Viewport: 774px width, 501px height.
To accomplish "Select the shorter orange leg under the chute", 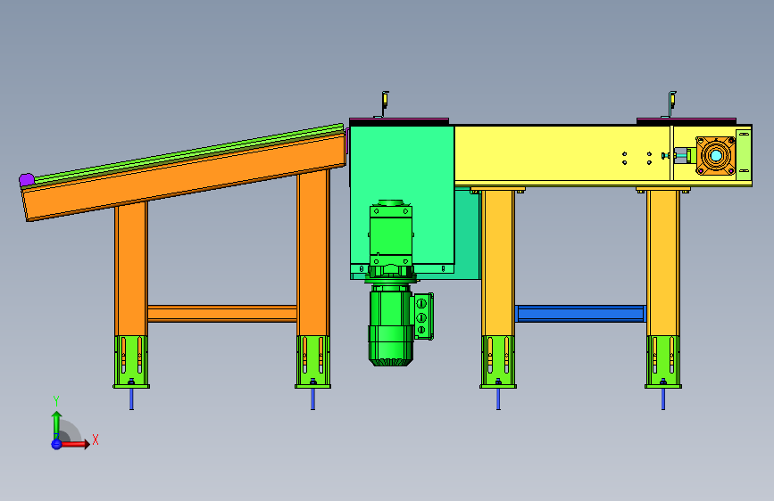I will tap(131, 268).
